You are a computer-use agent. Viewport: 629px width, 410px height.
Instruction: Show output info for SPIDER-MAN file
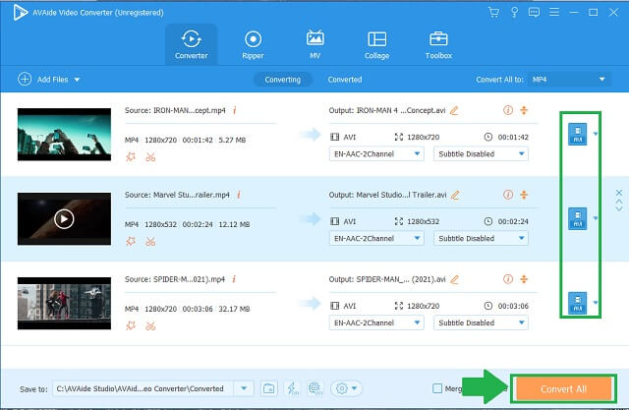point(508,279)
